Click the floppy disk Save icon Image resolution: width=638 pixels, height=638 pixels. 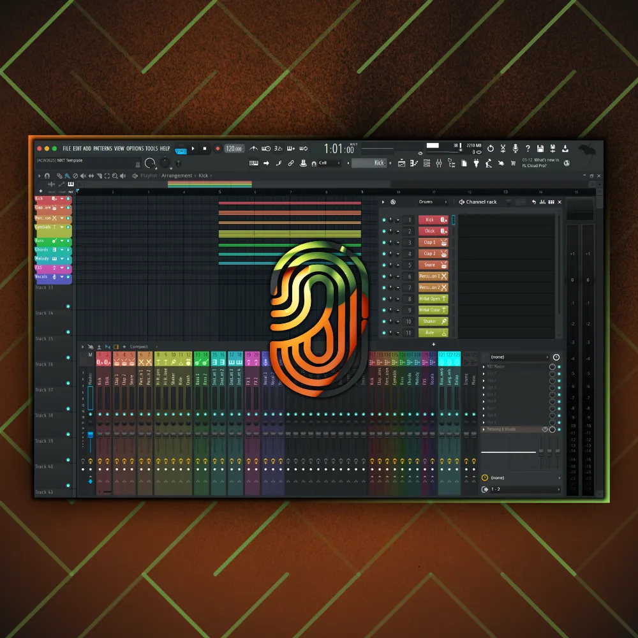[540, 149]
